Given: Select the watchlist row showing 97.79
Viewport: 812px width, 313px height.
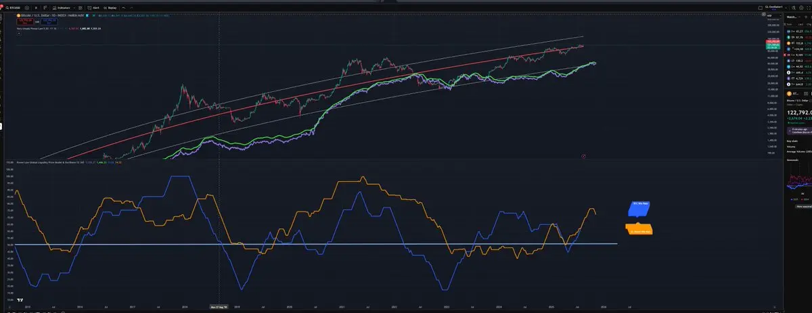Looking at the screenshot, I should [x=798, y=37].
